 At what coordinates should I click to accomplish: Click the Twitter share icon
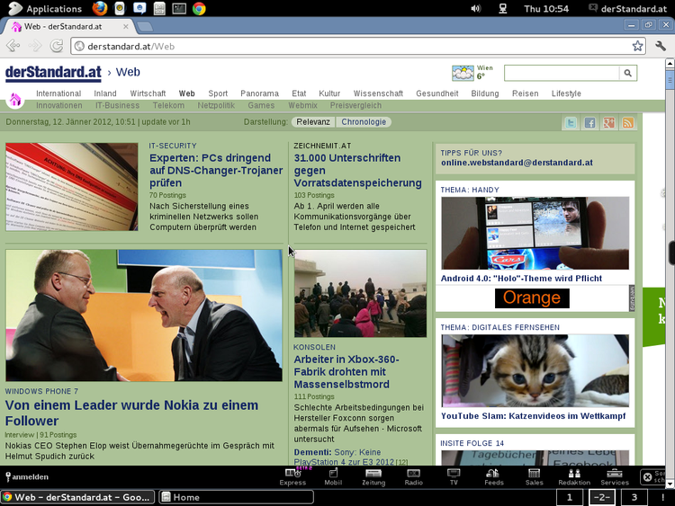571,123
